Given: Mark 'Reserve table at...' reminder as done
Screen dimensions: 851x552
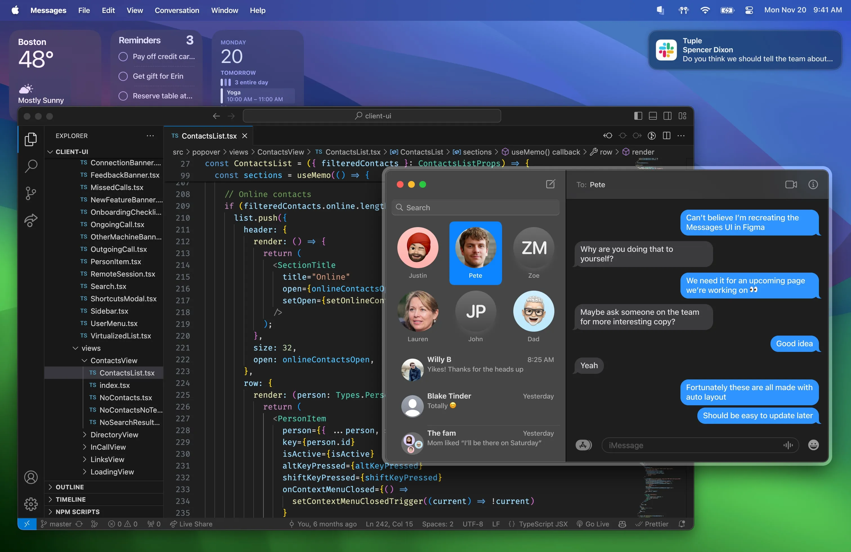Looking at the screenshot, I should [123, 96].
